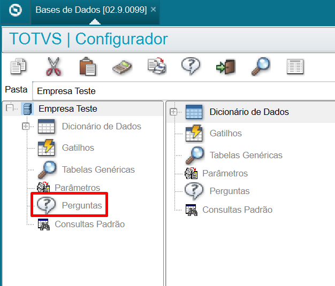Collapse the Empresa Teste tree node
Viewport: 335px width, 286px height.
(10, 107)
